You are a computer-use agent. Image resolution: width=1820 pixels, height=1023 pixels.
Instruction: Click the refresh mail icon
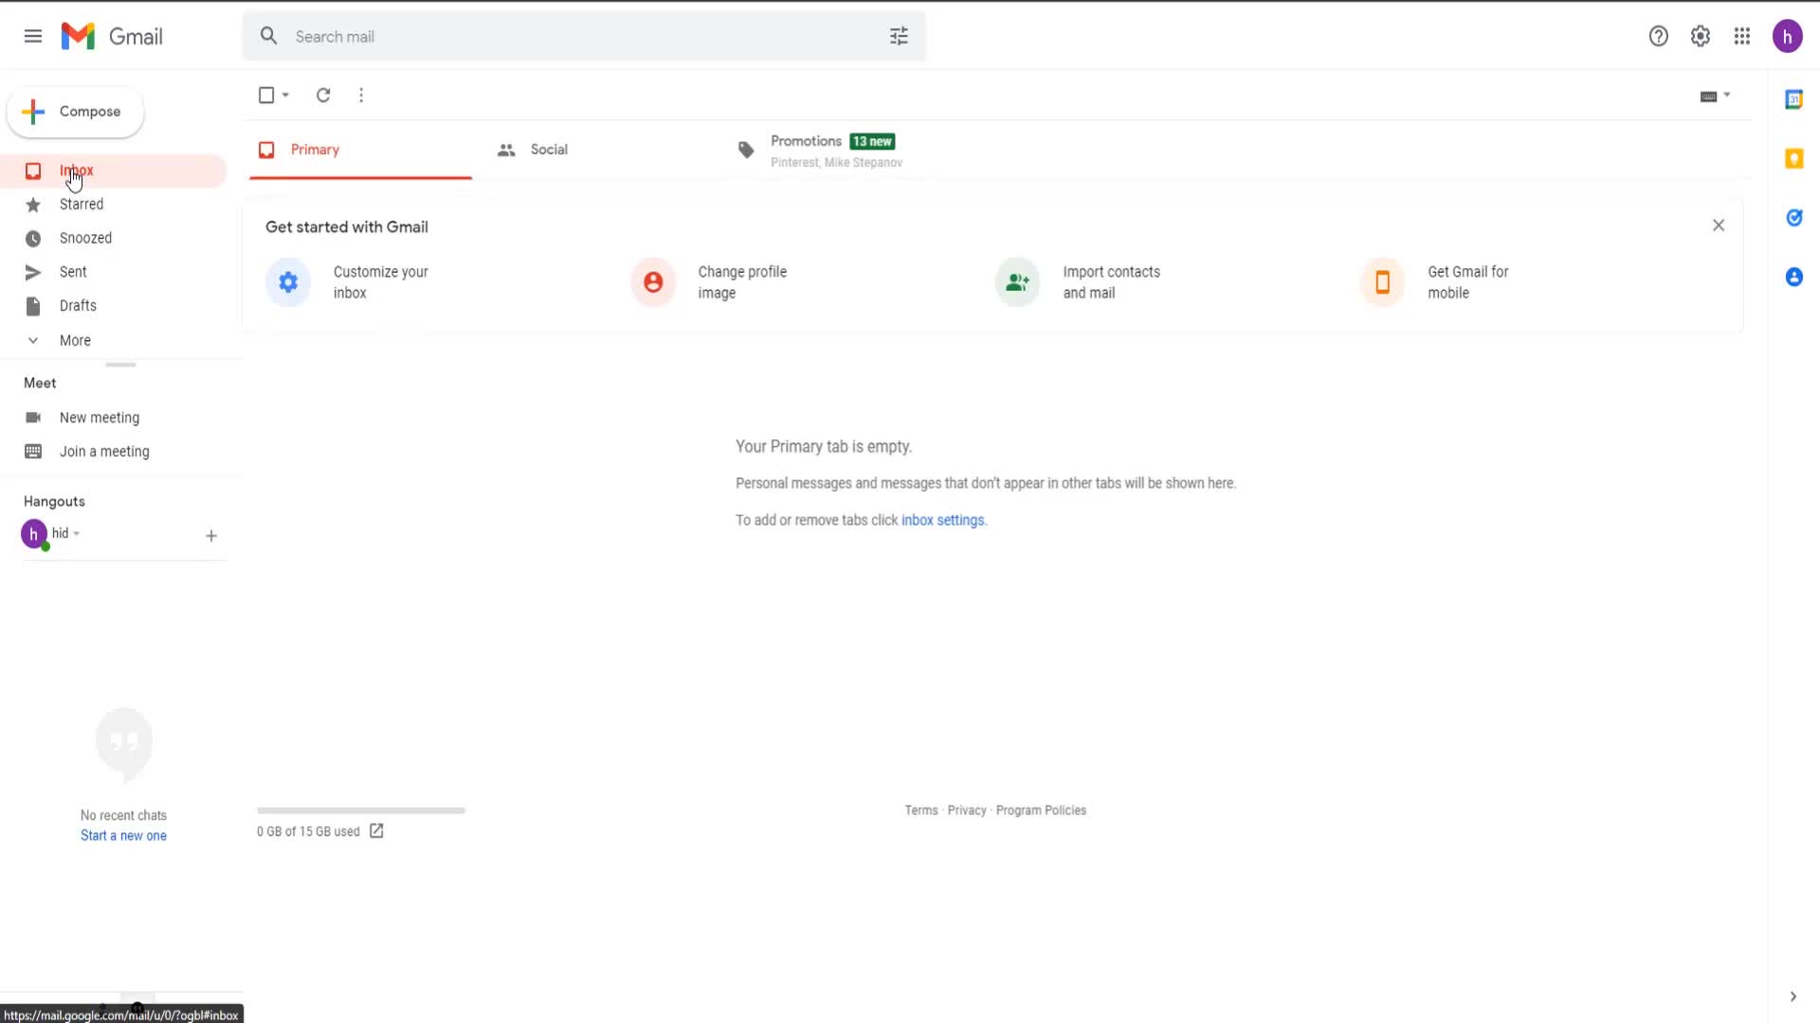tap(323, 95)
